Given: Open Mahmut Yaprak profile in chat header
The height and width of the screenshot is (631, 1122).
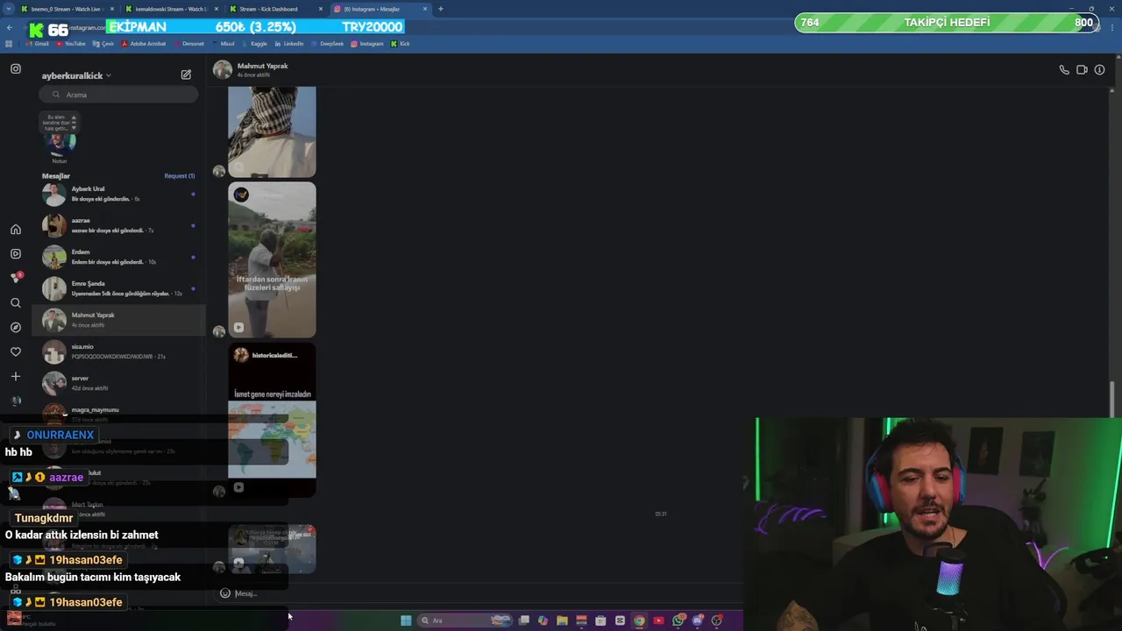Looking at the screenshot, I should coord(251,69).
